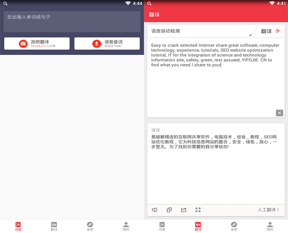
Task: Clear the English source text with X
Action: tap(279, 113)
